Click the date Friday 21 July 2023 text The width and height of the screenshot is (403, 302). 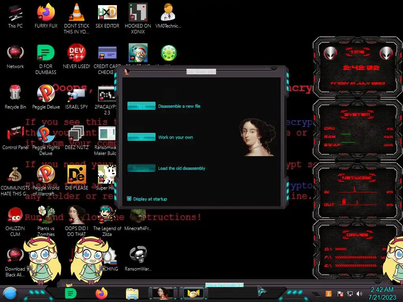tap(358, 83)
